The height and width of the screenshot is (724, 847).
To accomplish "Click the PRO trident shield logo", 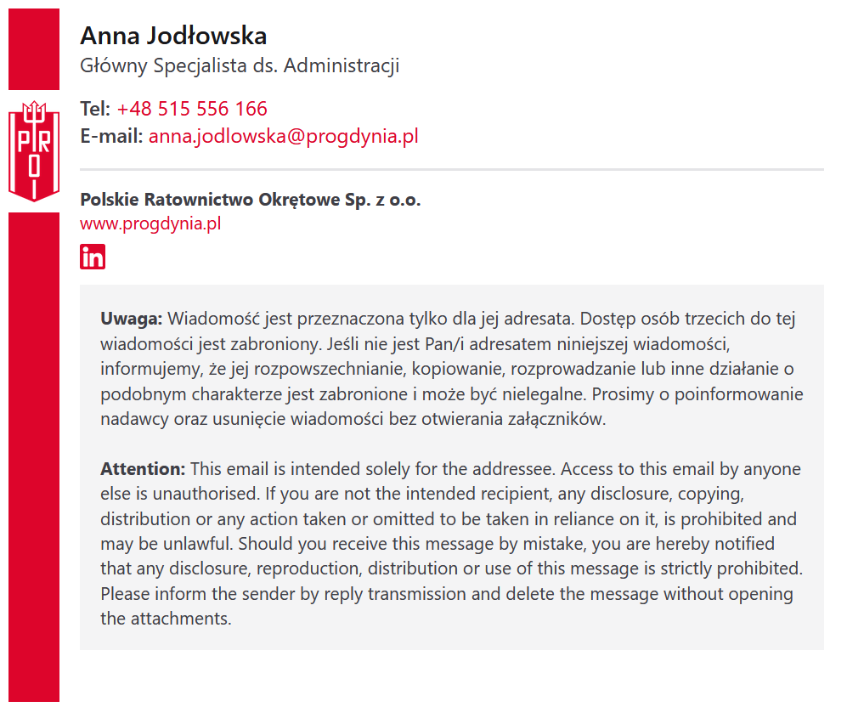I will pos(34,151).
